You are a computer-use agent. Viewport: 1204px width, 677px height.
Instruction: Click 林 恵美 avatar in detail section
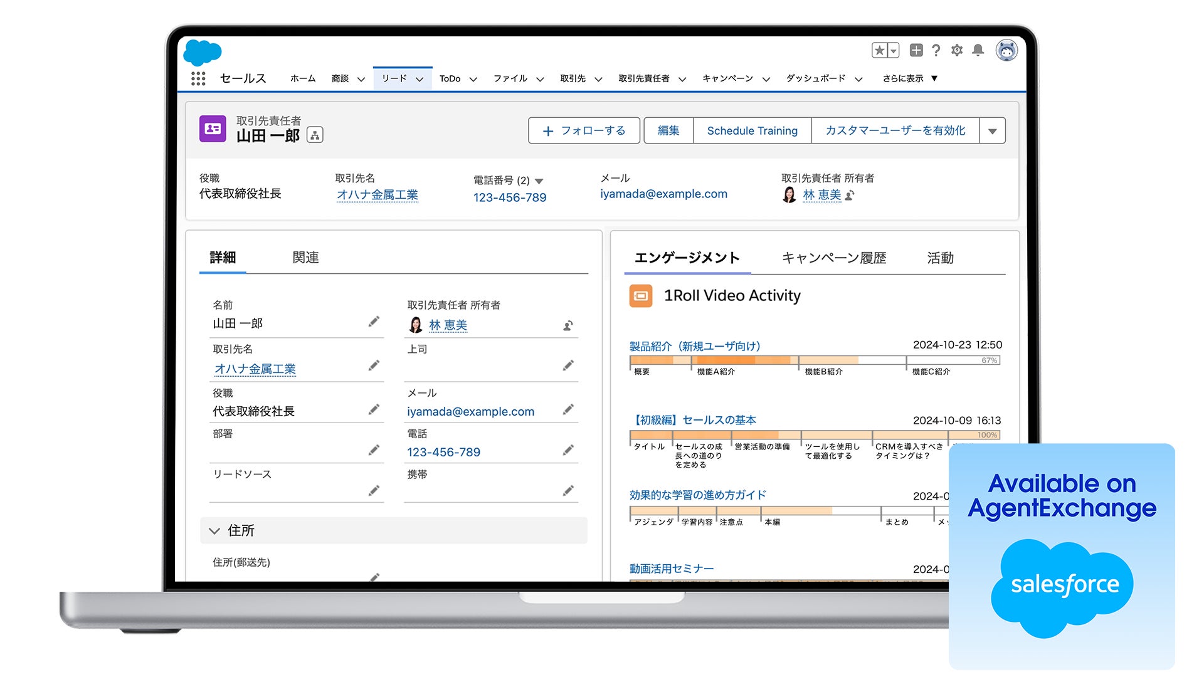click(x=416, y=325)
